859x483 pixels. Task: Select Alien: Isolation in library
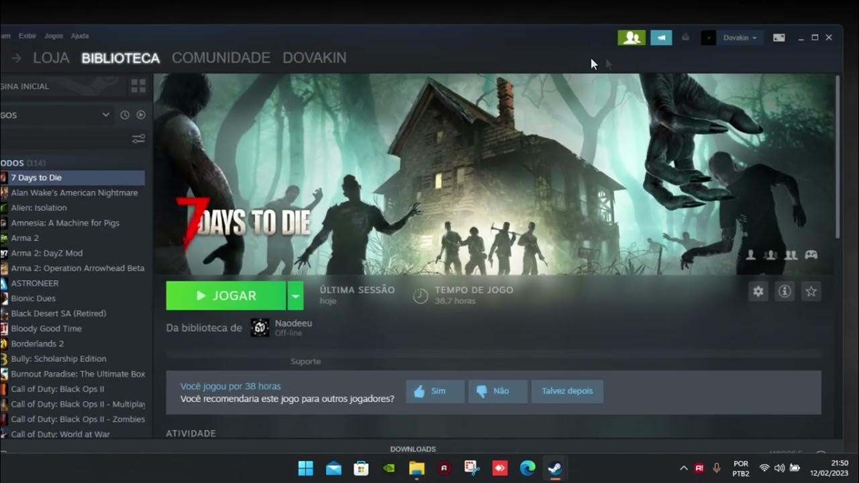tap(72, 208)
